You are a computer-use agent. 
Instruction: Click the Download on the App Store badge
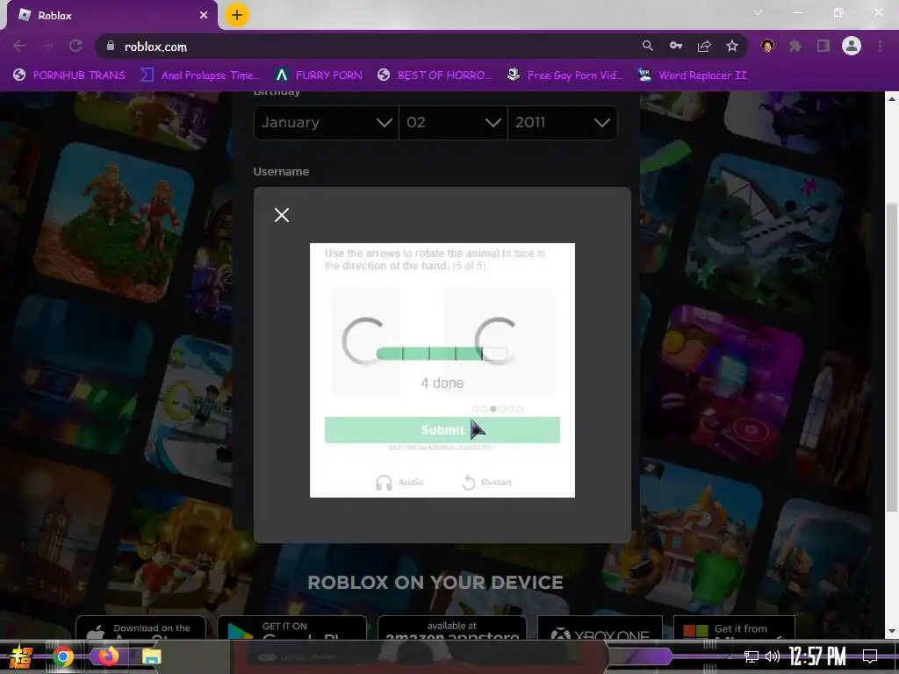coord(141,627)
